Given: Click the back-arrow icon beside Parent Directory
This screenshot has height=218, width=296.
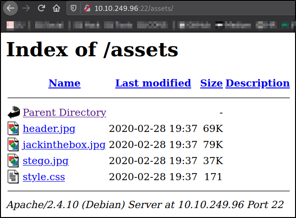Looking at the screenshot, I should tap(14, 113).
